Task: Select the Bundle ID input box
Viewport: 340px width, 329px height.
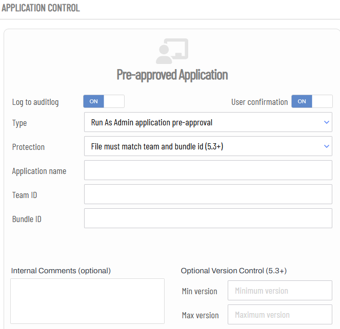Action: pyautogui.click(x=208, y=218)
